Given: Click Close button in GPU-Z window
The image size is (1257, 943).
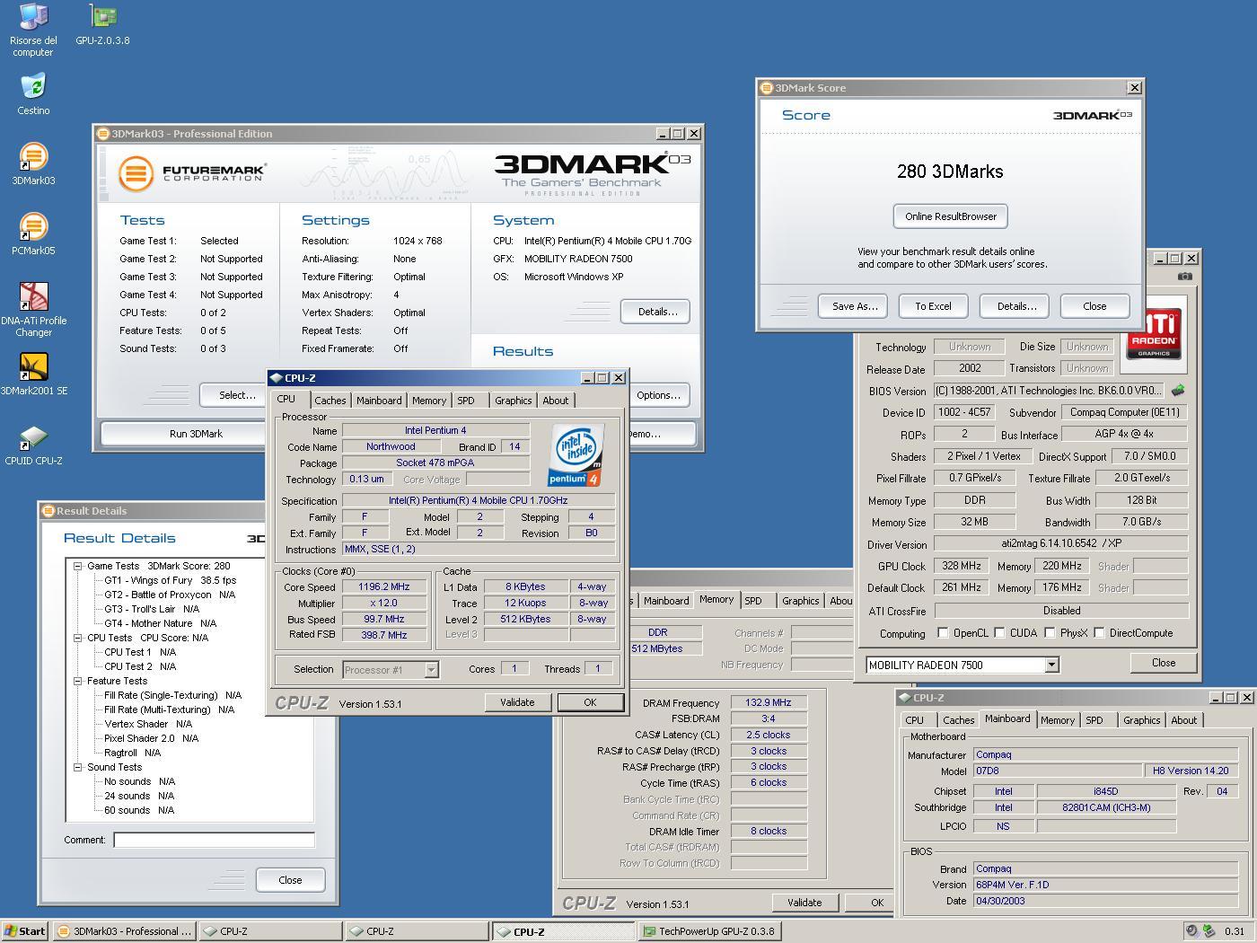Looking at the screenshot, I should [x=1164, y=663].
